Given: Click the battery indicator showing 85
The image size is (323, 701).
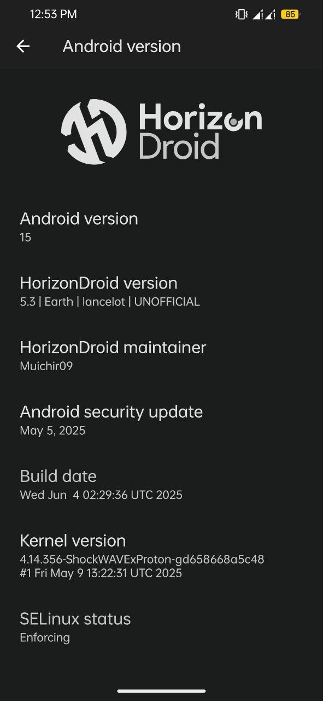Looking at the screenshot, I should point(290,15).
